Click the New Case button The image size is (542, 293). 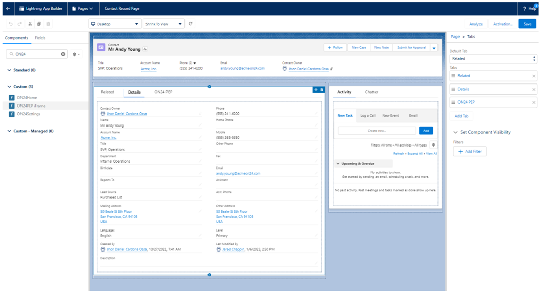[359, 48]
